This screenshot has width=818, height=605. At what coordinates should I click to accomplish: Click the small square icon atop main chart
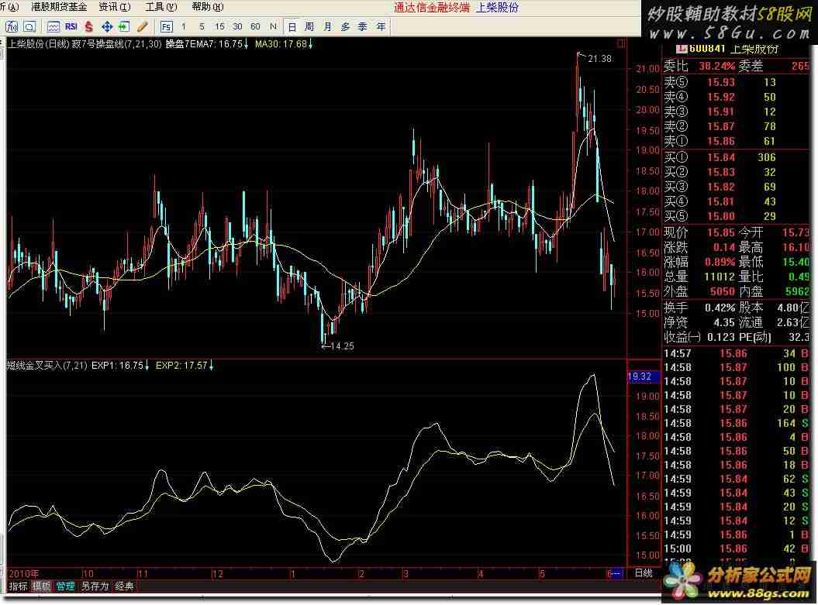[621, 44]
